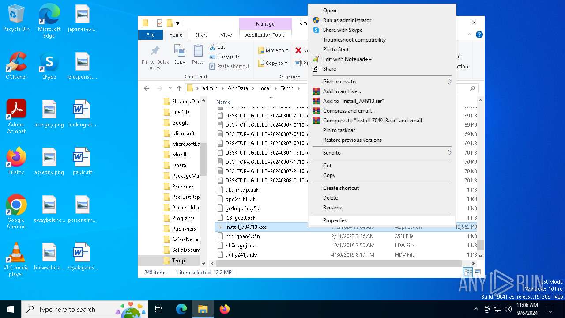Switch to large icons view

point(477,272)
